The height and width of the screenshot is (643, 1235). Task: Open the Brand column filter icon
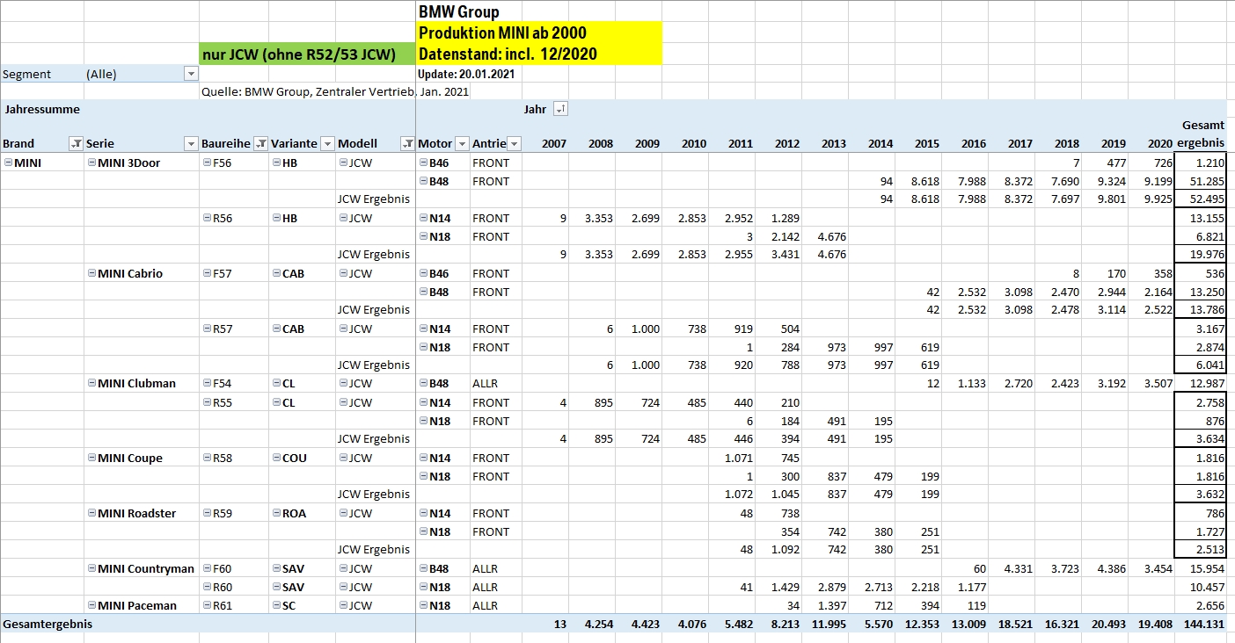pos(76,143)
